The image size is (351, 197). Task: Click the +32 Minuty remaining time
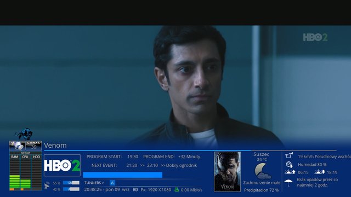pos(189,157)
